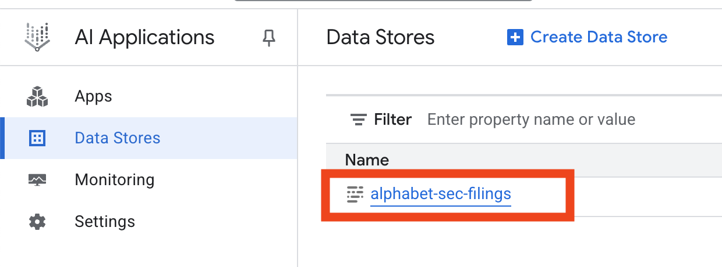
Task: Click the data store icon beside alphabet-sec-filings
Action: pos(355,194)
